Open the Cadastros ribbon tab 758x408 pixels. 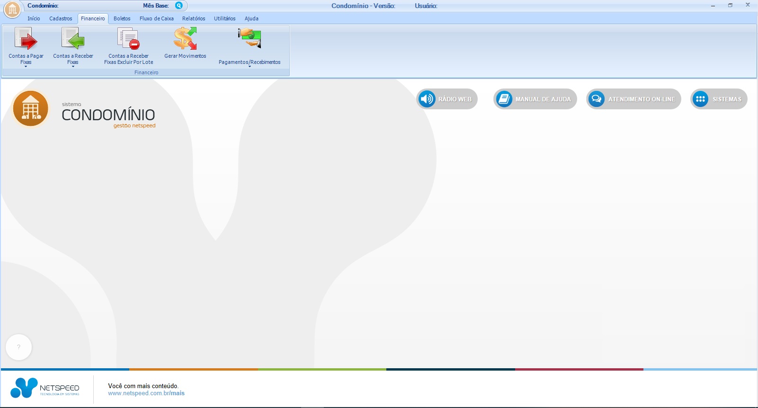coord(61,18)
